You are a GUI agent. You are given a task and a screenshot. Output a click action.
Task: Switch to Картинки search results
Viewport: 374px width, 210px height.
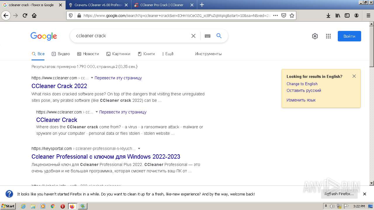[118, 54]
